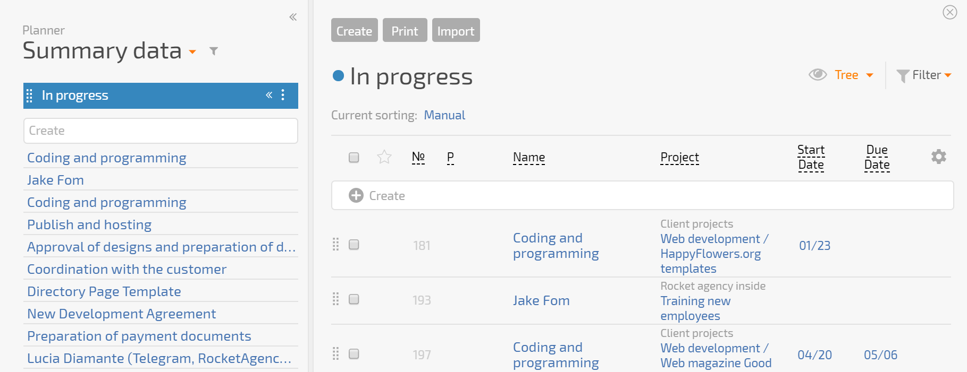Open table settings gear icon
Screen dimensions: 967x372
coord(939,157)
